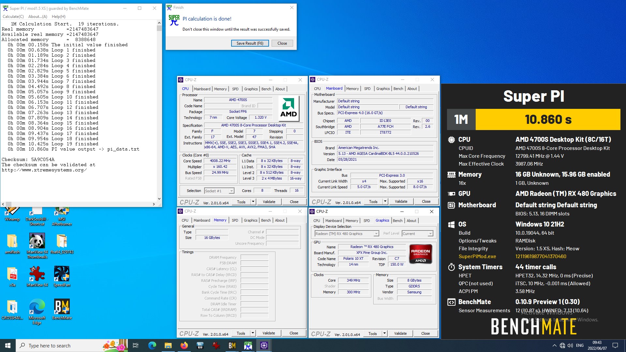
Task: Launch SpeedFan from the desktop
Action: click(62, 276)
